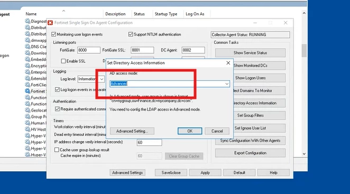Screen dimensions: 350x194
Task: Click the Extensible service gear icon
Action: pos(27,79)
